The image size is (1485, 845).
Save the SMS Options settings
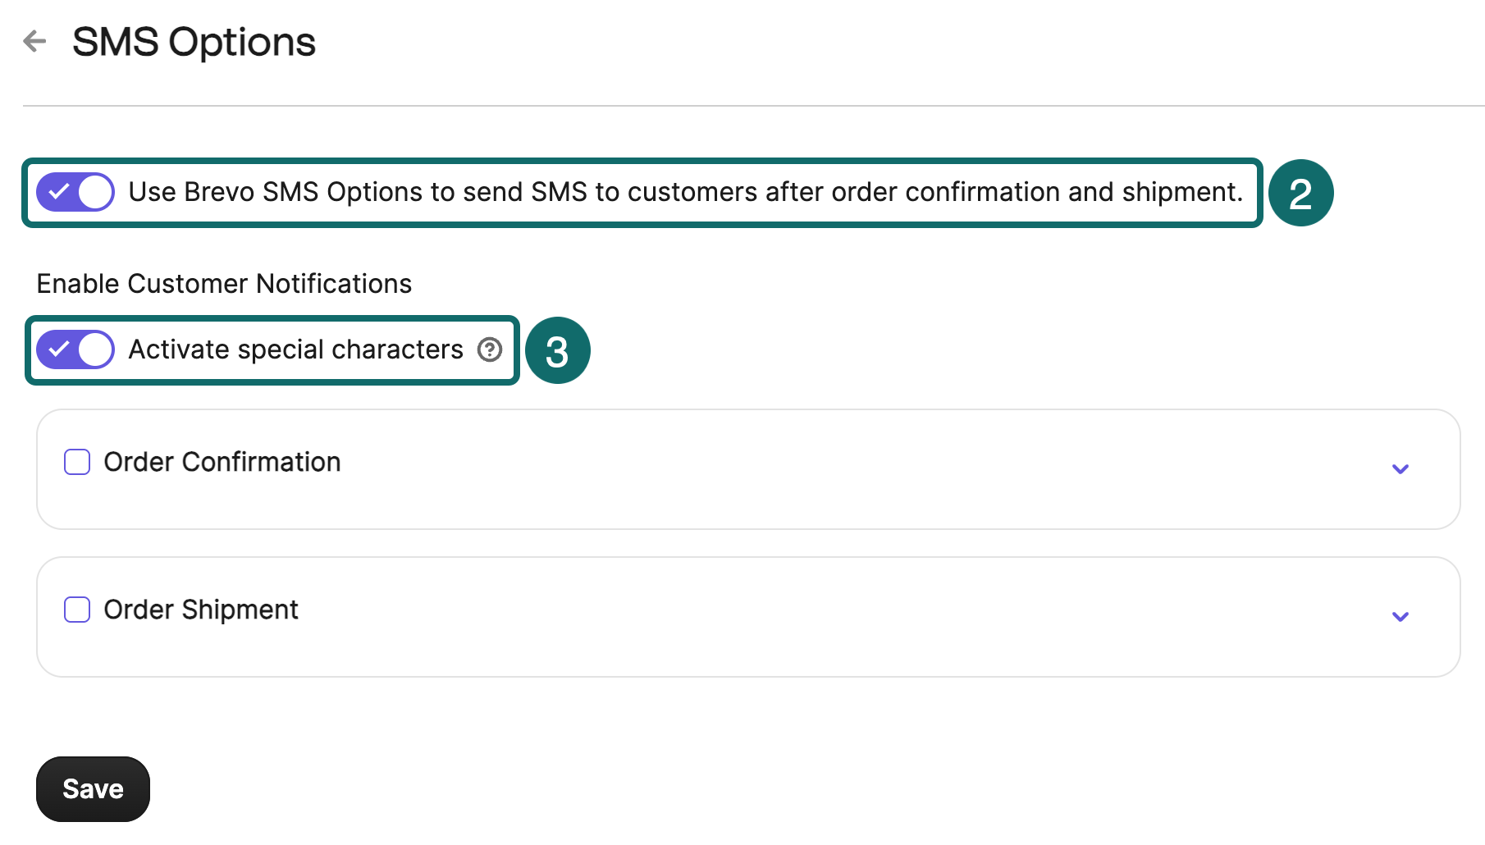[92, 788]
